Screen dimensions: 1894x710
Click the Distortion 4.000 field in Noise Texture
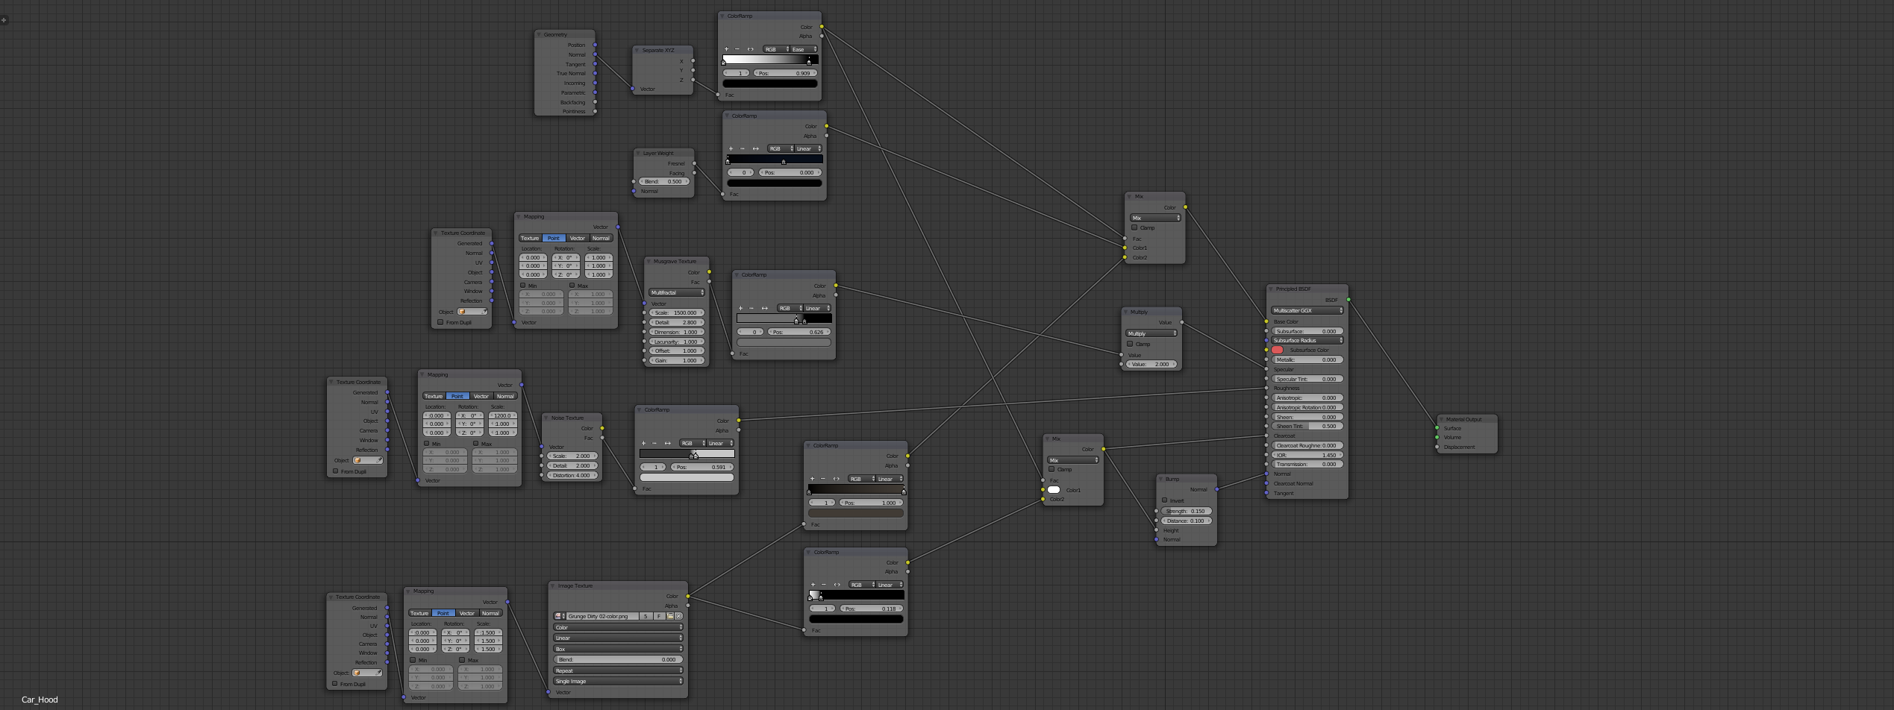[572, 475]
